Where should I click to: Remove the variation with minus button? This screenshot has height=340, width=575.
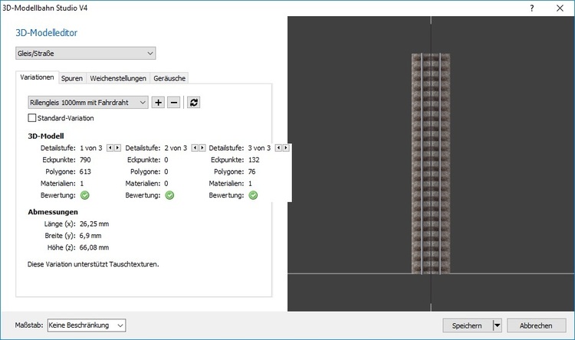174,103
